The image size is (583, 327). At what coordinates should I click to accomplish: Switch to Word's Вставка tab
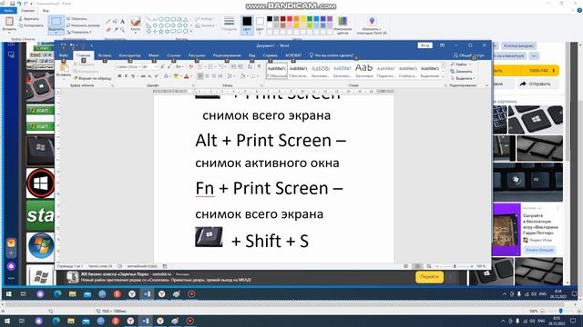105,55
